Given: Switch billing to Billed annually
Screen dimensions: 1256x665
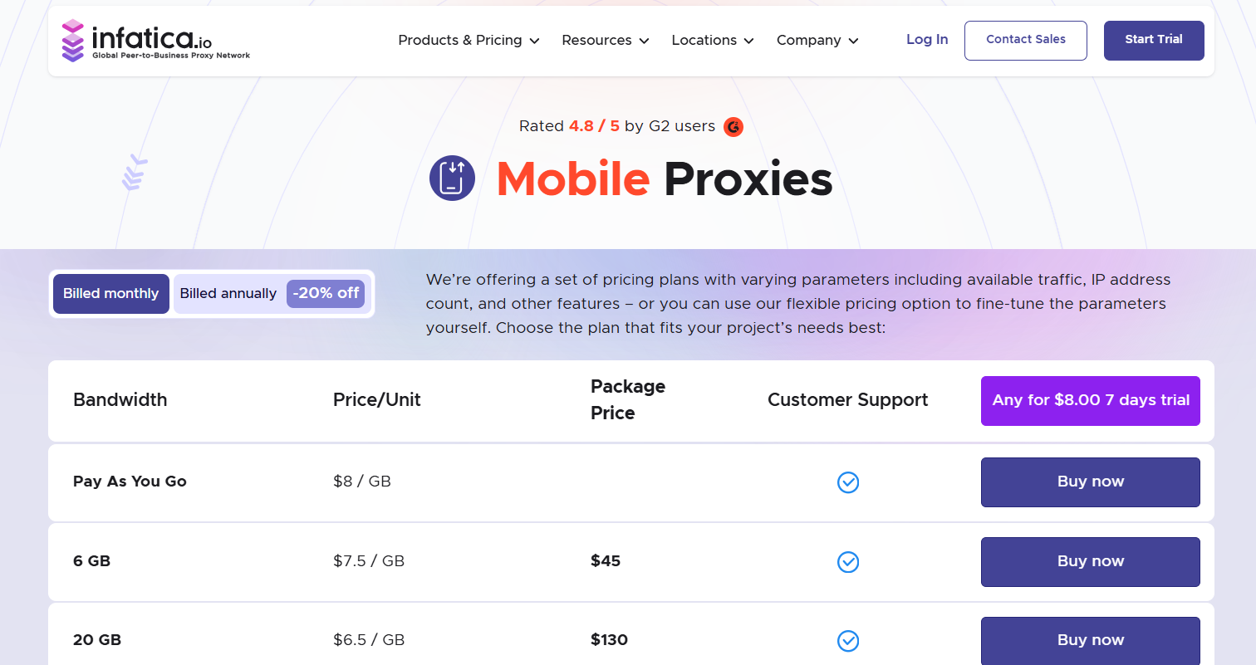Looking at the screenshot, I should point(228,294).
